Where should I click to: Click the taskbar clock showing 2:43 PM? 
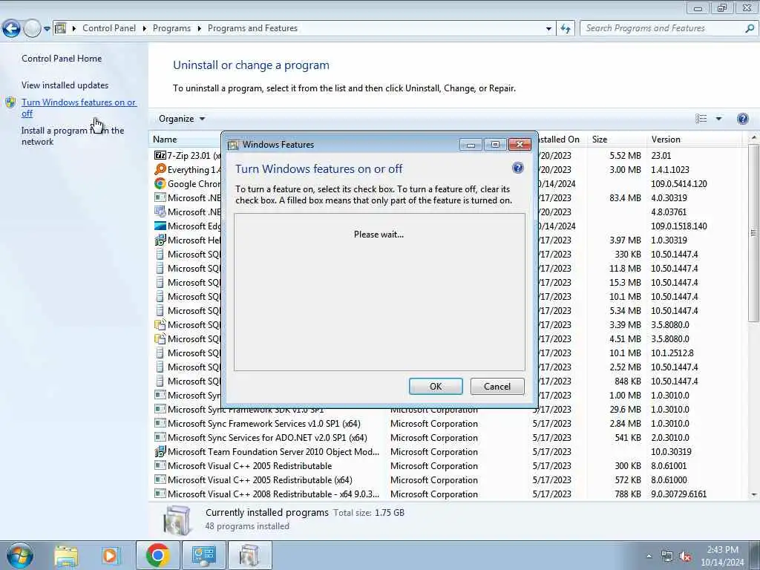722,556
